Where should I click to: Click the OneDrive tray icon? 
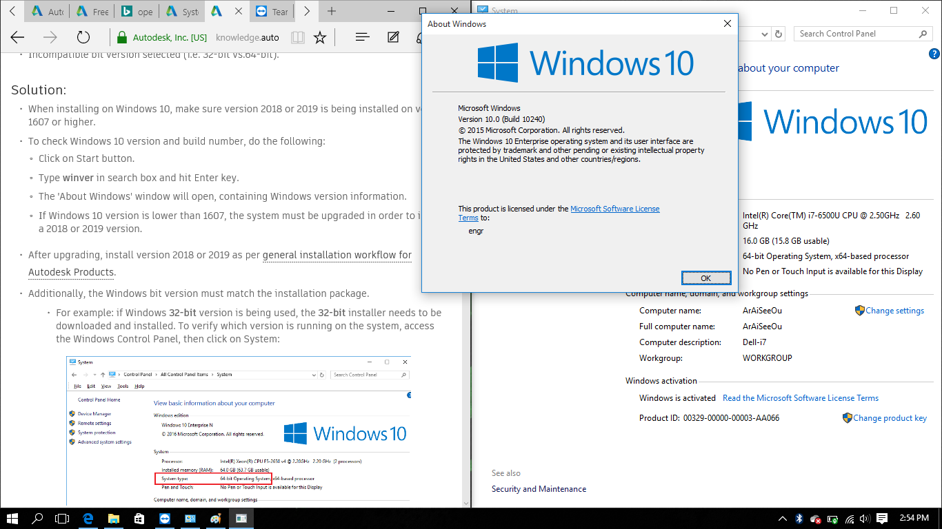click(816, 519)
